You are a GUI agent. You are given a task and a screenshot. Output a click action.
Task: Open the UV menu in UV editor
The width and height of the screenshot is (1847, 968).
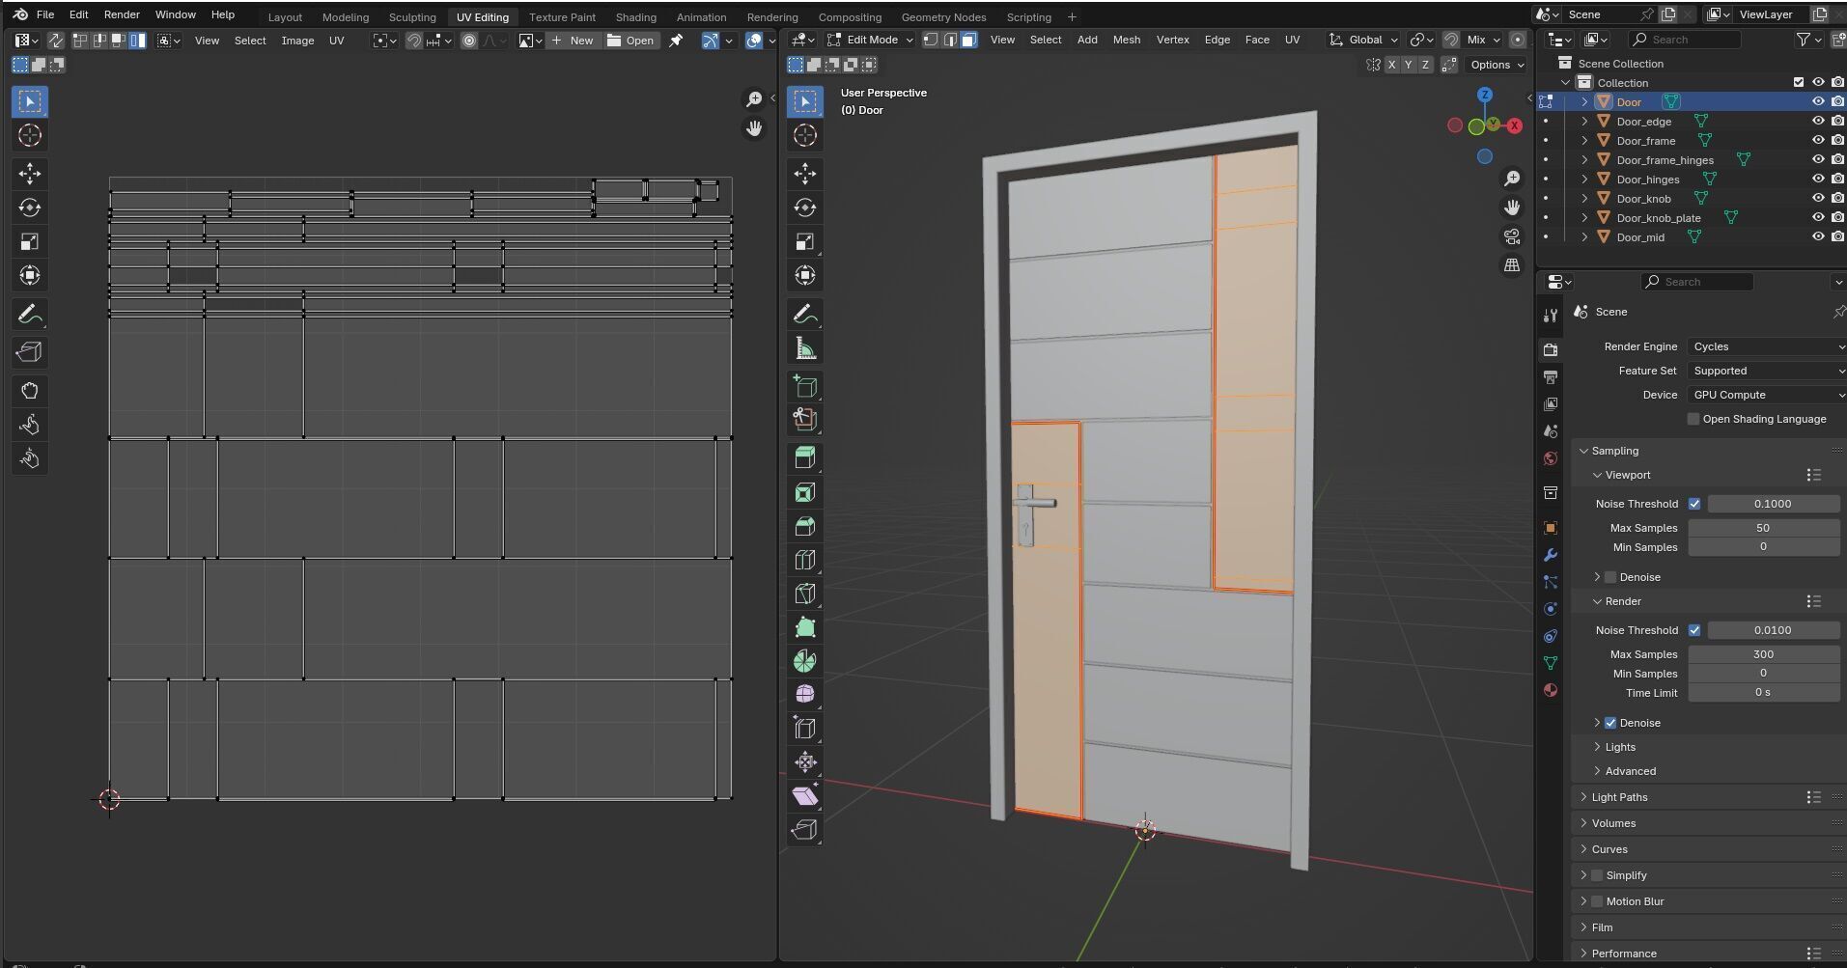click(x=336, y=41)
